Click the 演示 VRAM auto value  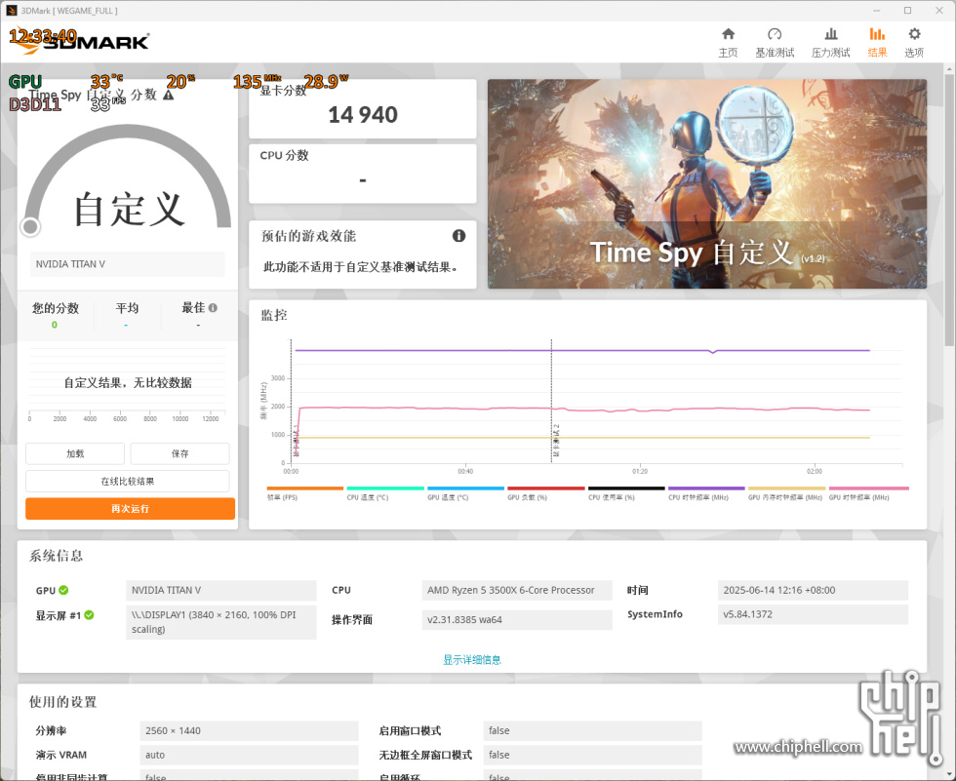[249, 755]
